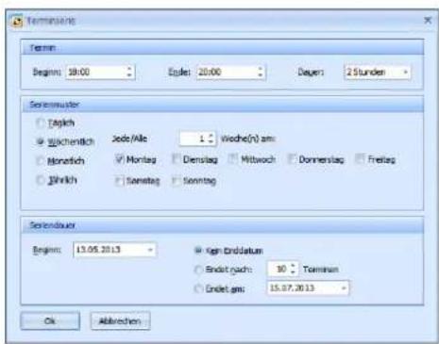Image resolution: width=439 pixels, height=344 pixels.
Task: Click the Dauer label
Action: coord(311,73)
